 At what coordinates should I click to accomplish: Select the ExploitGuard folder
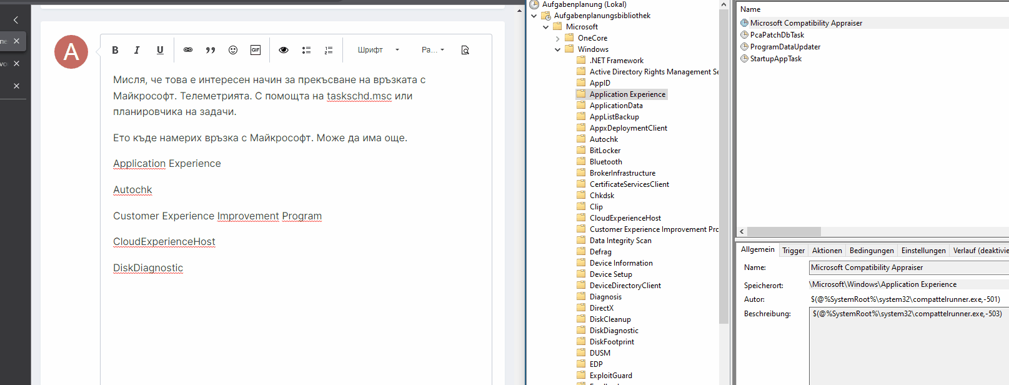(x=611, y=376)
